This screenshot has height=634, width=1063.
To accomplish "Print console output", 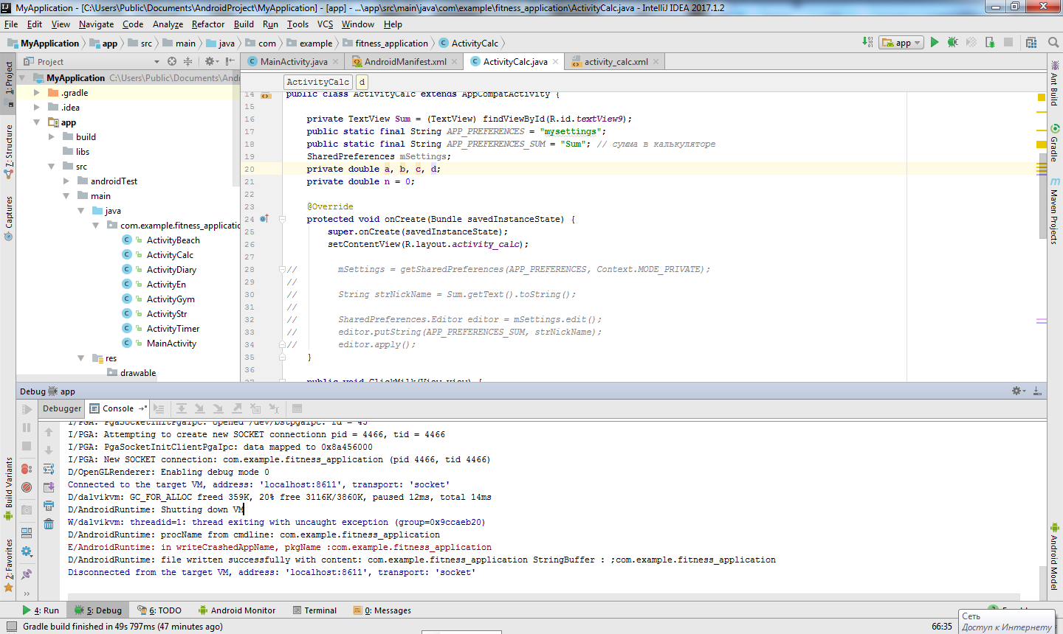I will (x=49, y=506).
